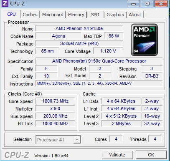This screenshot has height=161, width=170.
Task: Click the Core Voltage value 1.120 V
Action: [108, 51]
